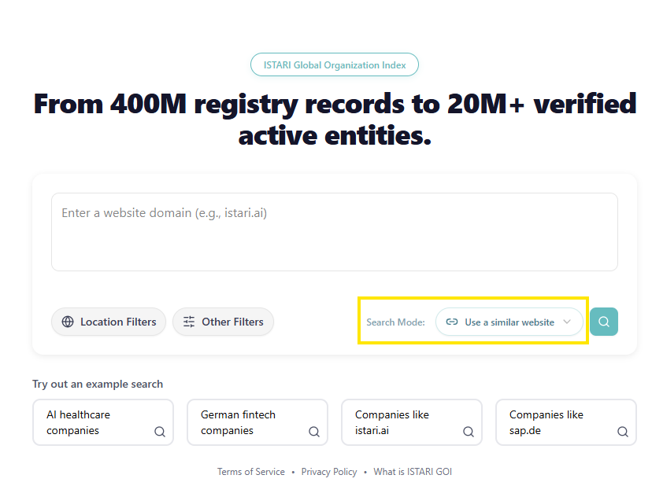Click magnifier icon on German fintech companies card

pyautogui.click(x=313, y=432)
